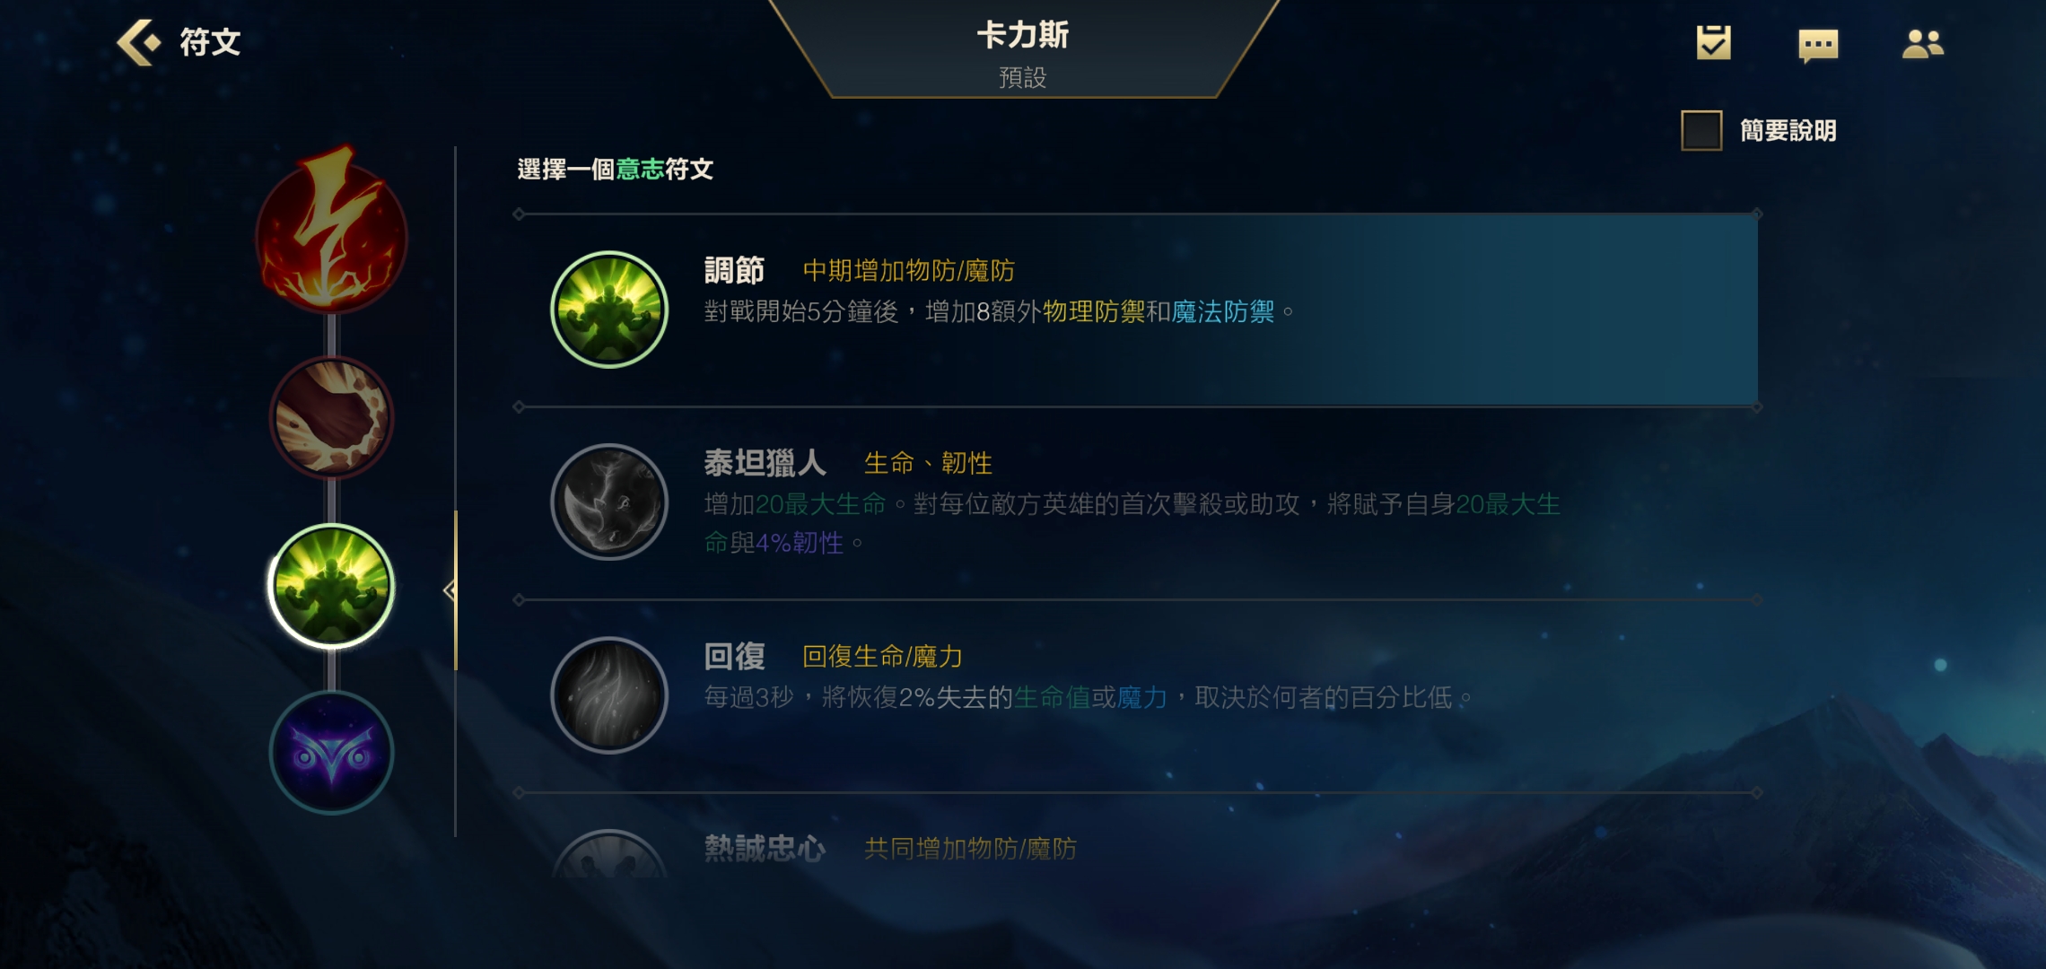Select the green 意志 rune slot
The image size is (2046, 969).
(331, 586)
